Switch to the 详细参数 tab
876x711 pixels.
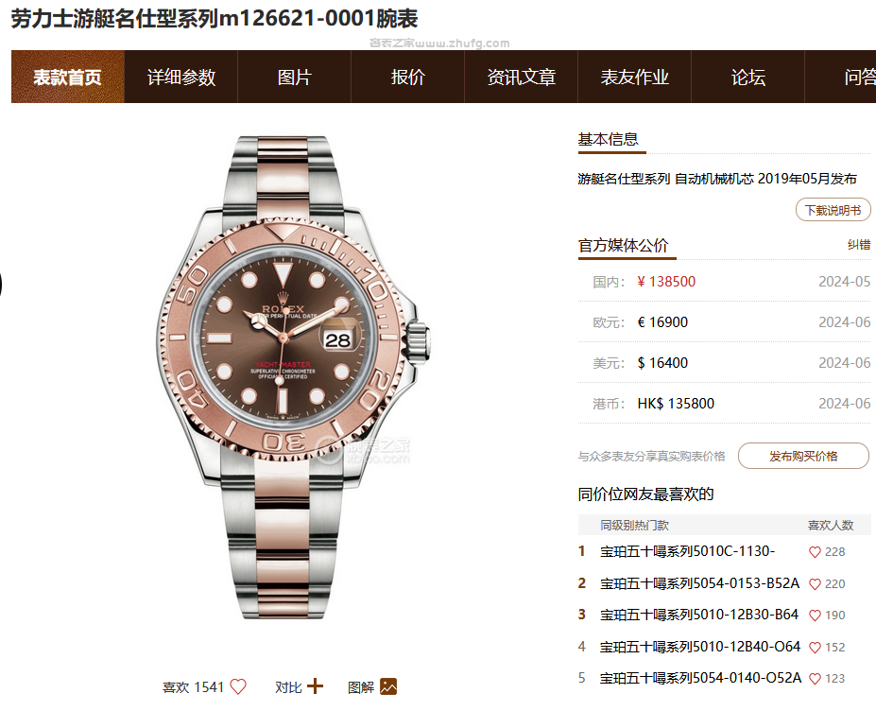[x=181, y=77]
